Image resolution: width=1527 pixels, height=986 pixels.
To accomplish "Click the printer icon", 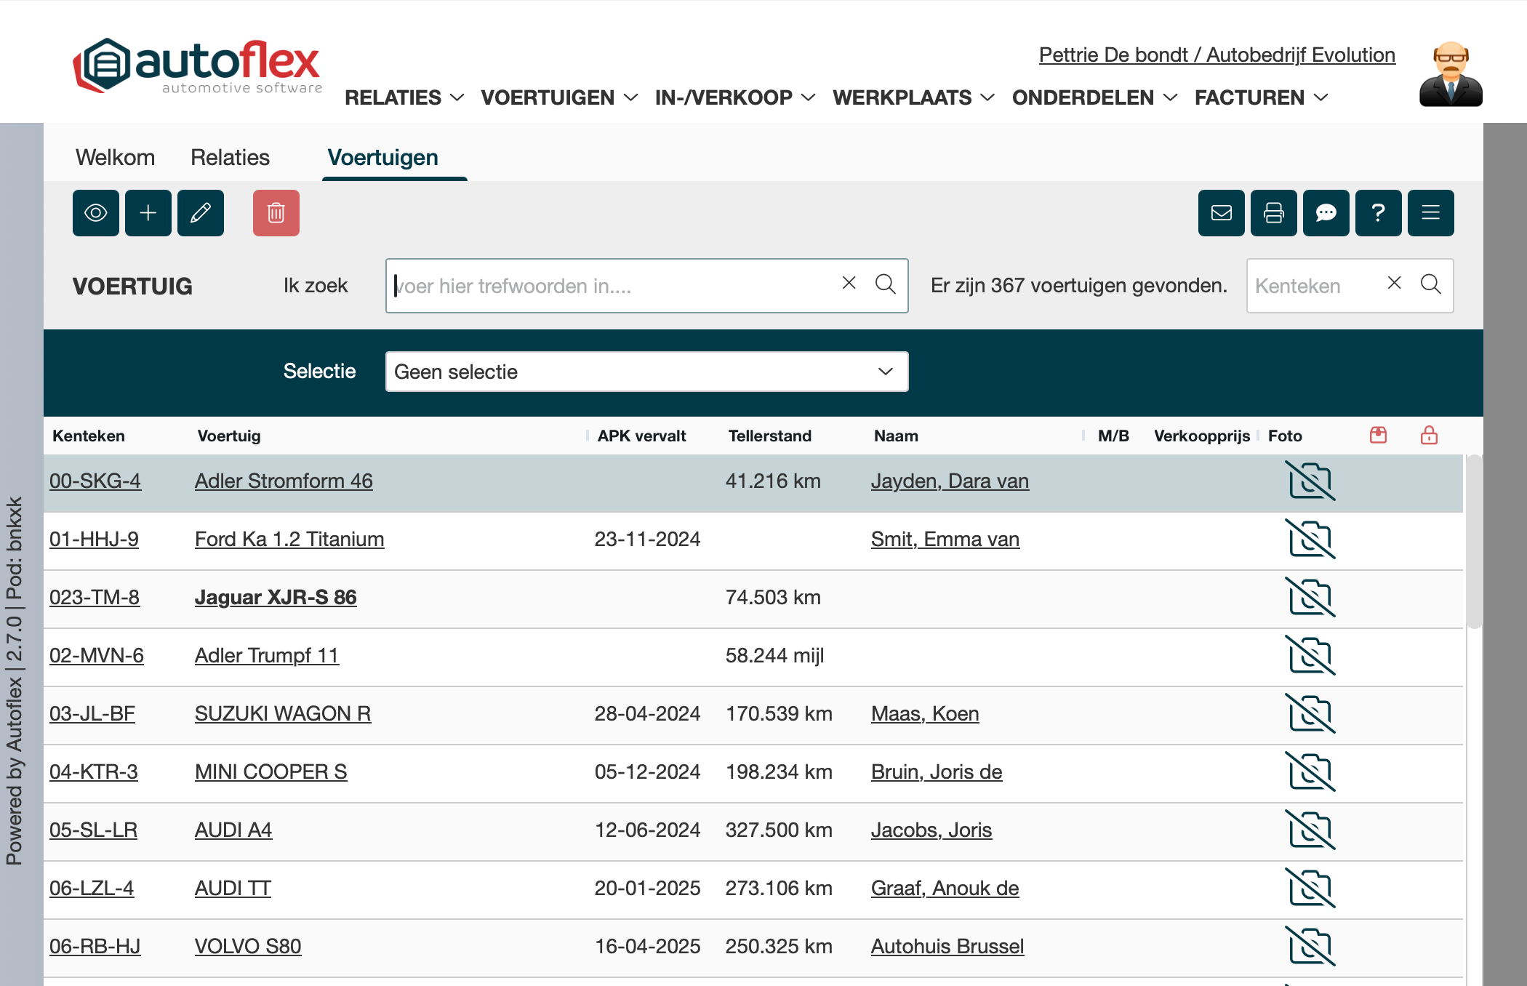I will coord(1274,213).
